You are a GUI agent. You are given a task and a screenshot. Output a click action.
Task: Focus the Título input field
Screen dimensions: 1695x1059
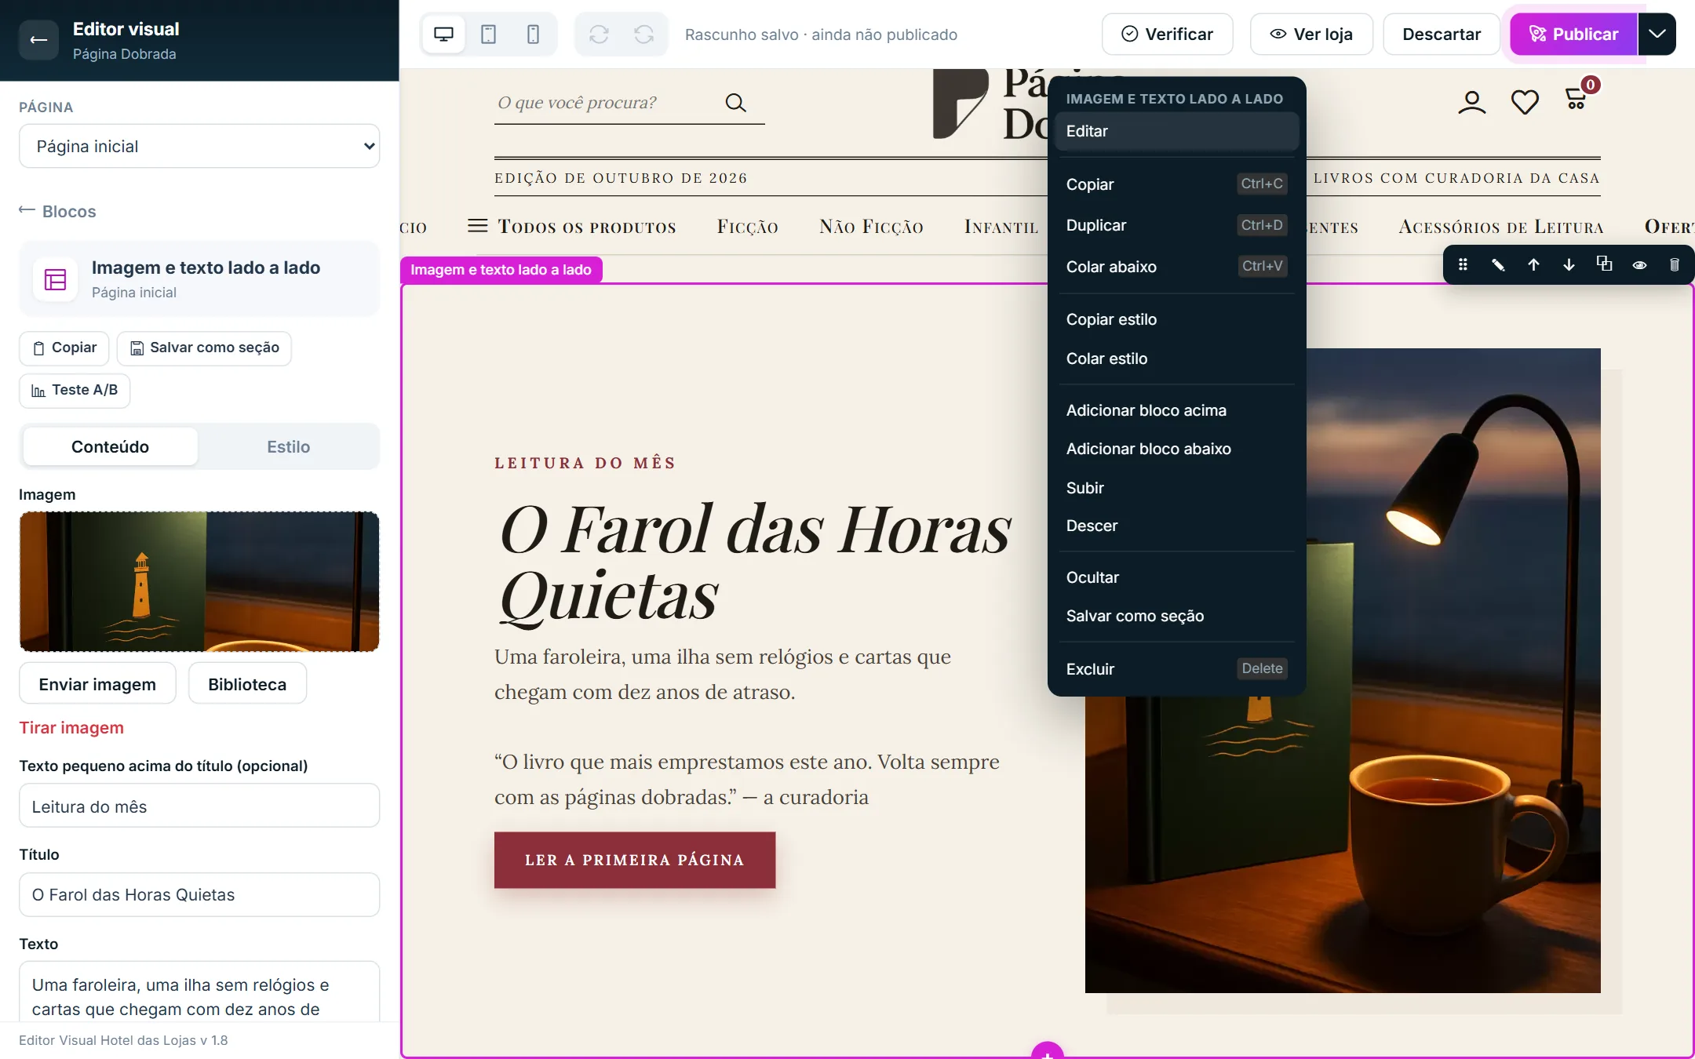click(199, 895)
